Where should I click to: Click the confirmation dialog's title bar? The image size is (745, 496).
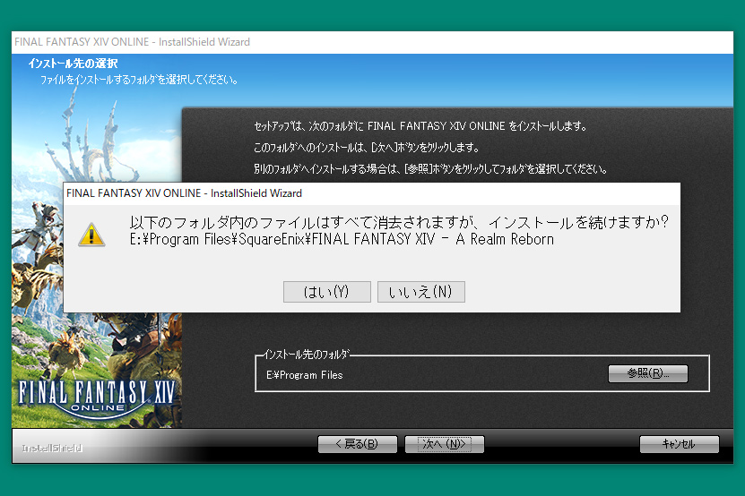269,192
